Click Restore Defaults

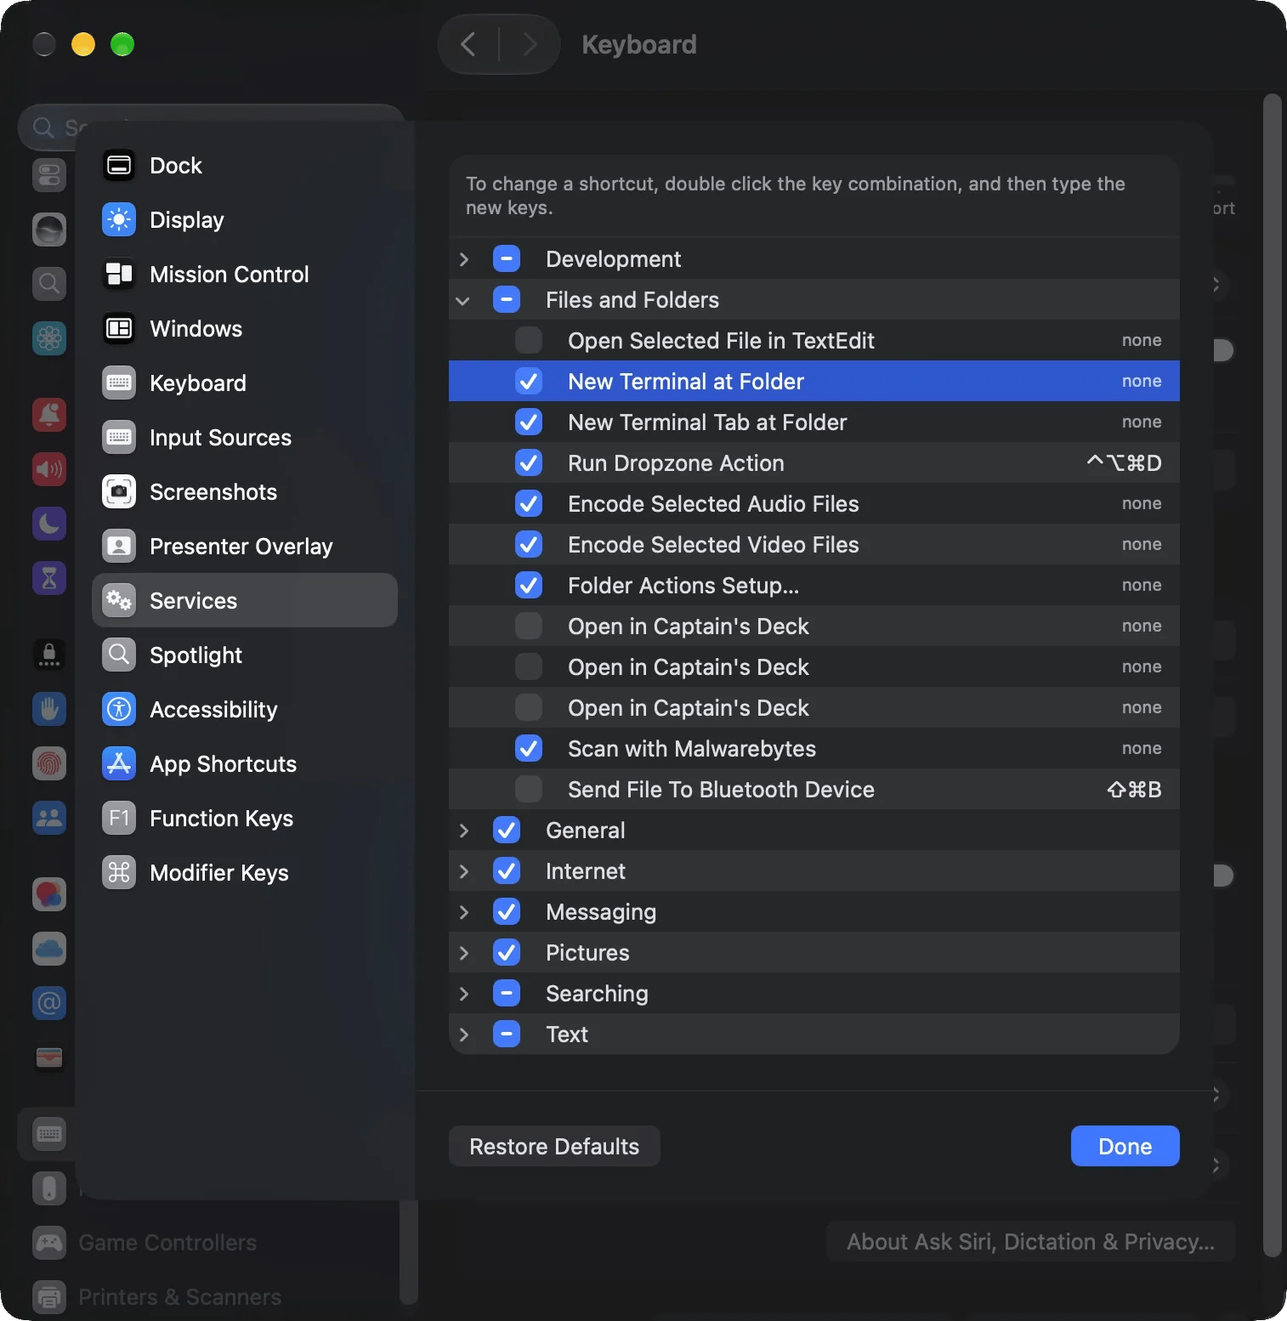(554, 1146)
